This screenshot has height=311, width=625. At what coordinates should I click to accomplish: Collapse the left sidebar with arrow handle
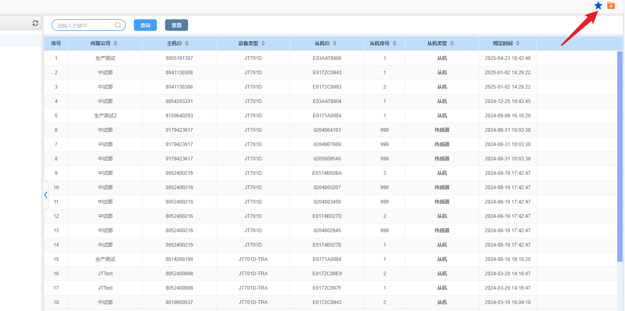point(46,195)
